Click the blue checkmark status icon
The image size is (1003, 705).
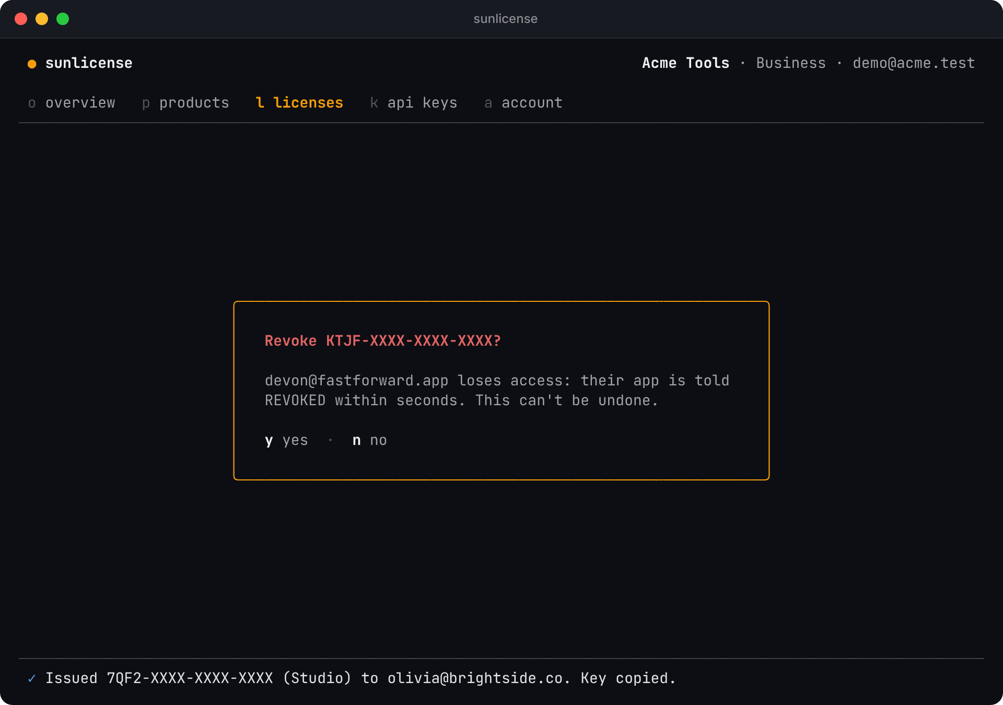tap(32, 678)
